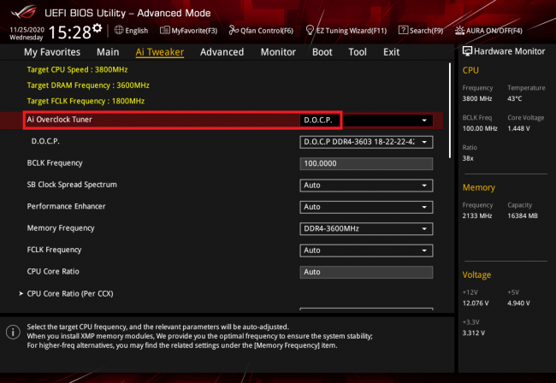Click +12V reading 12.076 V
The height and width of the screenshot is (383, 556).
point(476,303)
